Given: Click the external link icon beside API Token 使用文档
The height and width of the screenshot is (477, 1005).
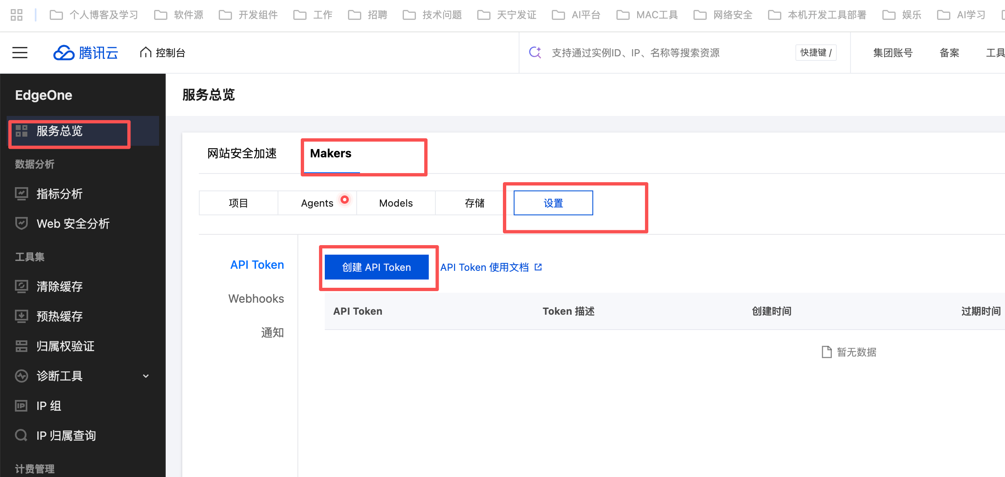Looking at the screenshot, I should coord(538,267).
